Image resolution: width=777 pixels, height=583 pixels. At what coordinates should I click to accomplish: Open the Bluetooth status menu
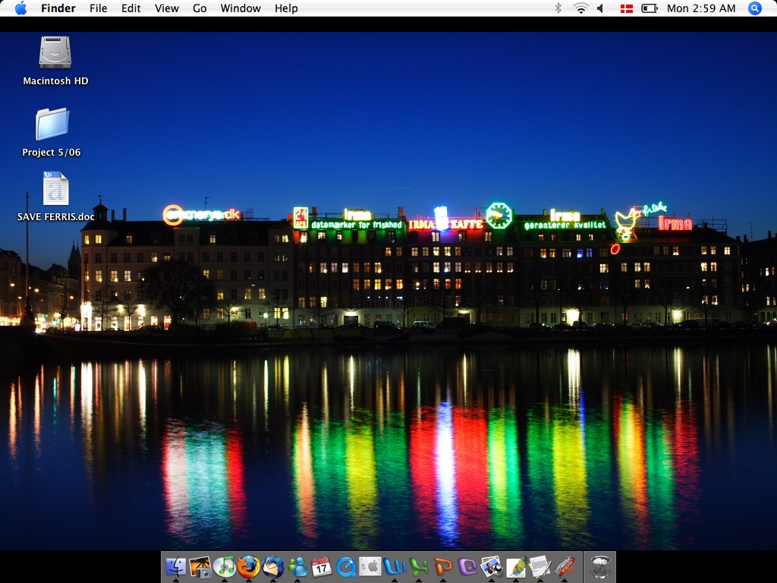coord(558,8)
